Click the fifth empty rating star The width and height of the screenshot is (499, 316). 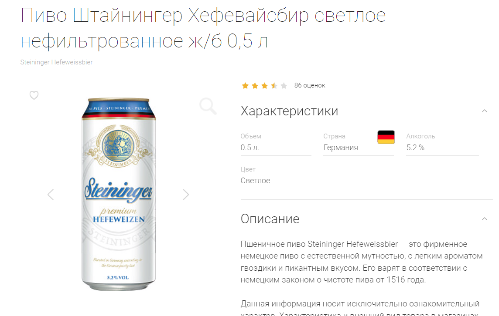pos(284,85)
